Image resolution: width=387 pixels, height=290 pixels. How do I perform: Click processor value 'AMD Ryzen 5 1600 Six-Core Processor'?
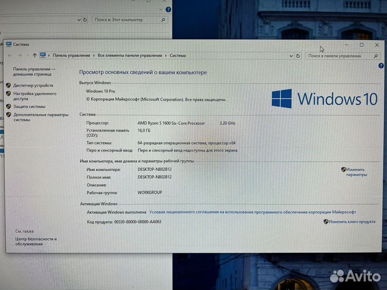click(171, 123)
